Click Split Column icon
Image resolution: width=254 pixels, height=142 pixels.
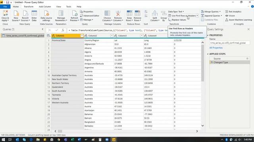pyautogui.click(x=155, y=13)
